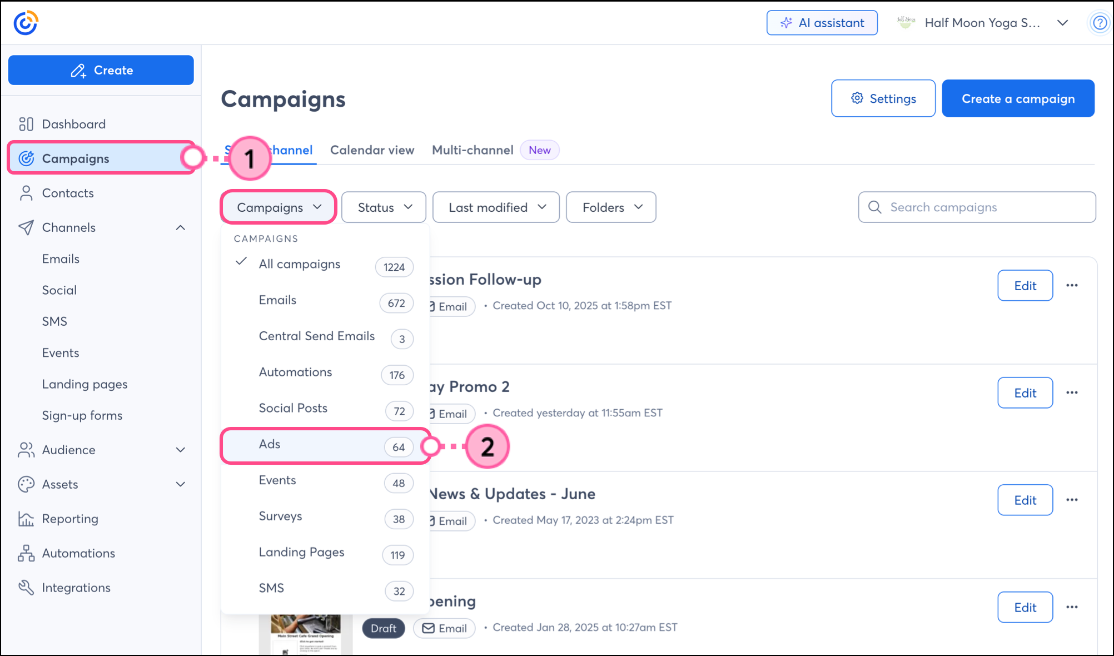Viewport: 1114px width, 656px height.
Task: Select the Automations workflow icon in sidebar
Action: (26, 553)
